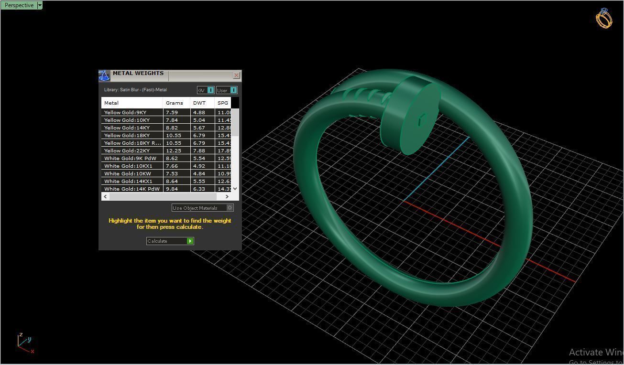Select the Yellow Gold:18KY row
Viewport: 624px width, 365px height.
(166, 135)
